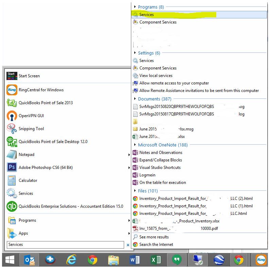Screen dimensions: 270x268
Task: Collapse the Settings (6) results group
Action: tap(135, 52)
